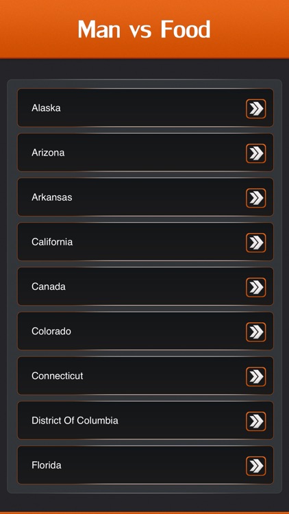Tap the double-chevron icon beside Connecticut

click(256, 377)
